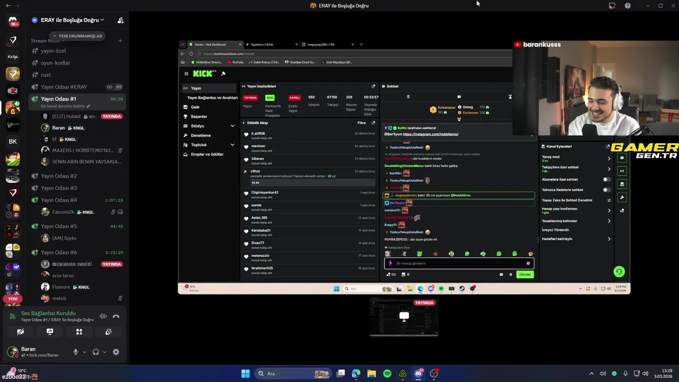The image size is (679, 382).
Task: Select the Yayın Odası #1 voice channel
Action: pos(77,99)
